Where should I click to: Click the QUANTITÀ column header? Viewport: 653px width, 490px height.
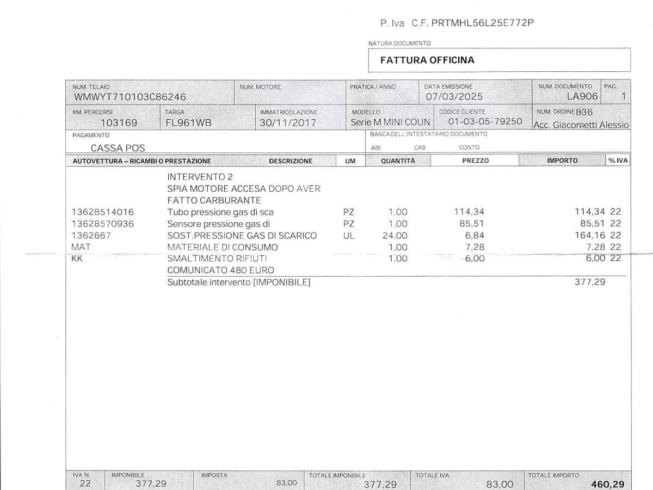pos(398,161)
